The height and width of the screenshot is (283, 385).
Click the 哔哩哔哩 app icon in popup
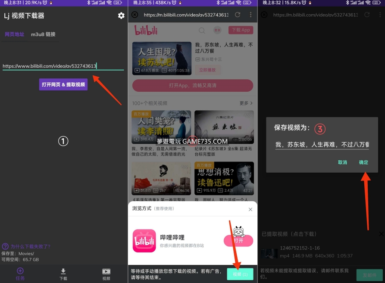[144, 241]
